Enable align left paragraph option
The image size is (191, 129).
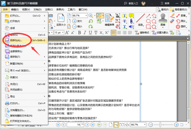pos(113,33)
